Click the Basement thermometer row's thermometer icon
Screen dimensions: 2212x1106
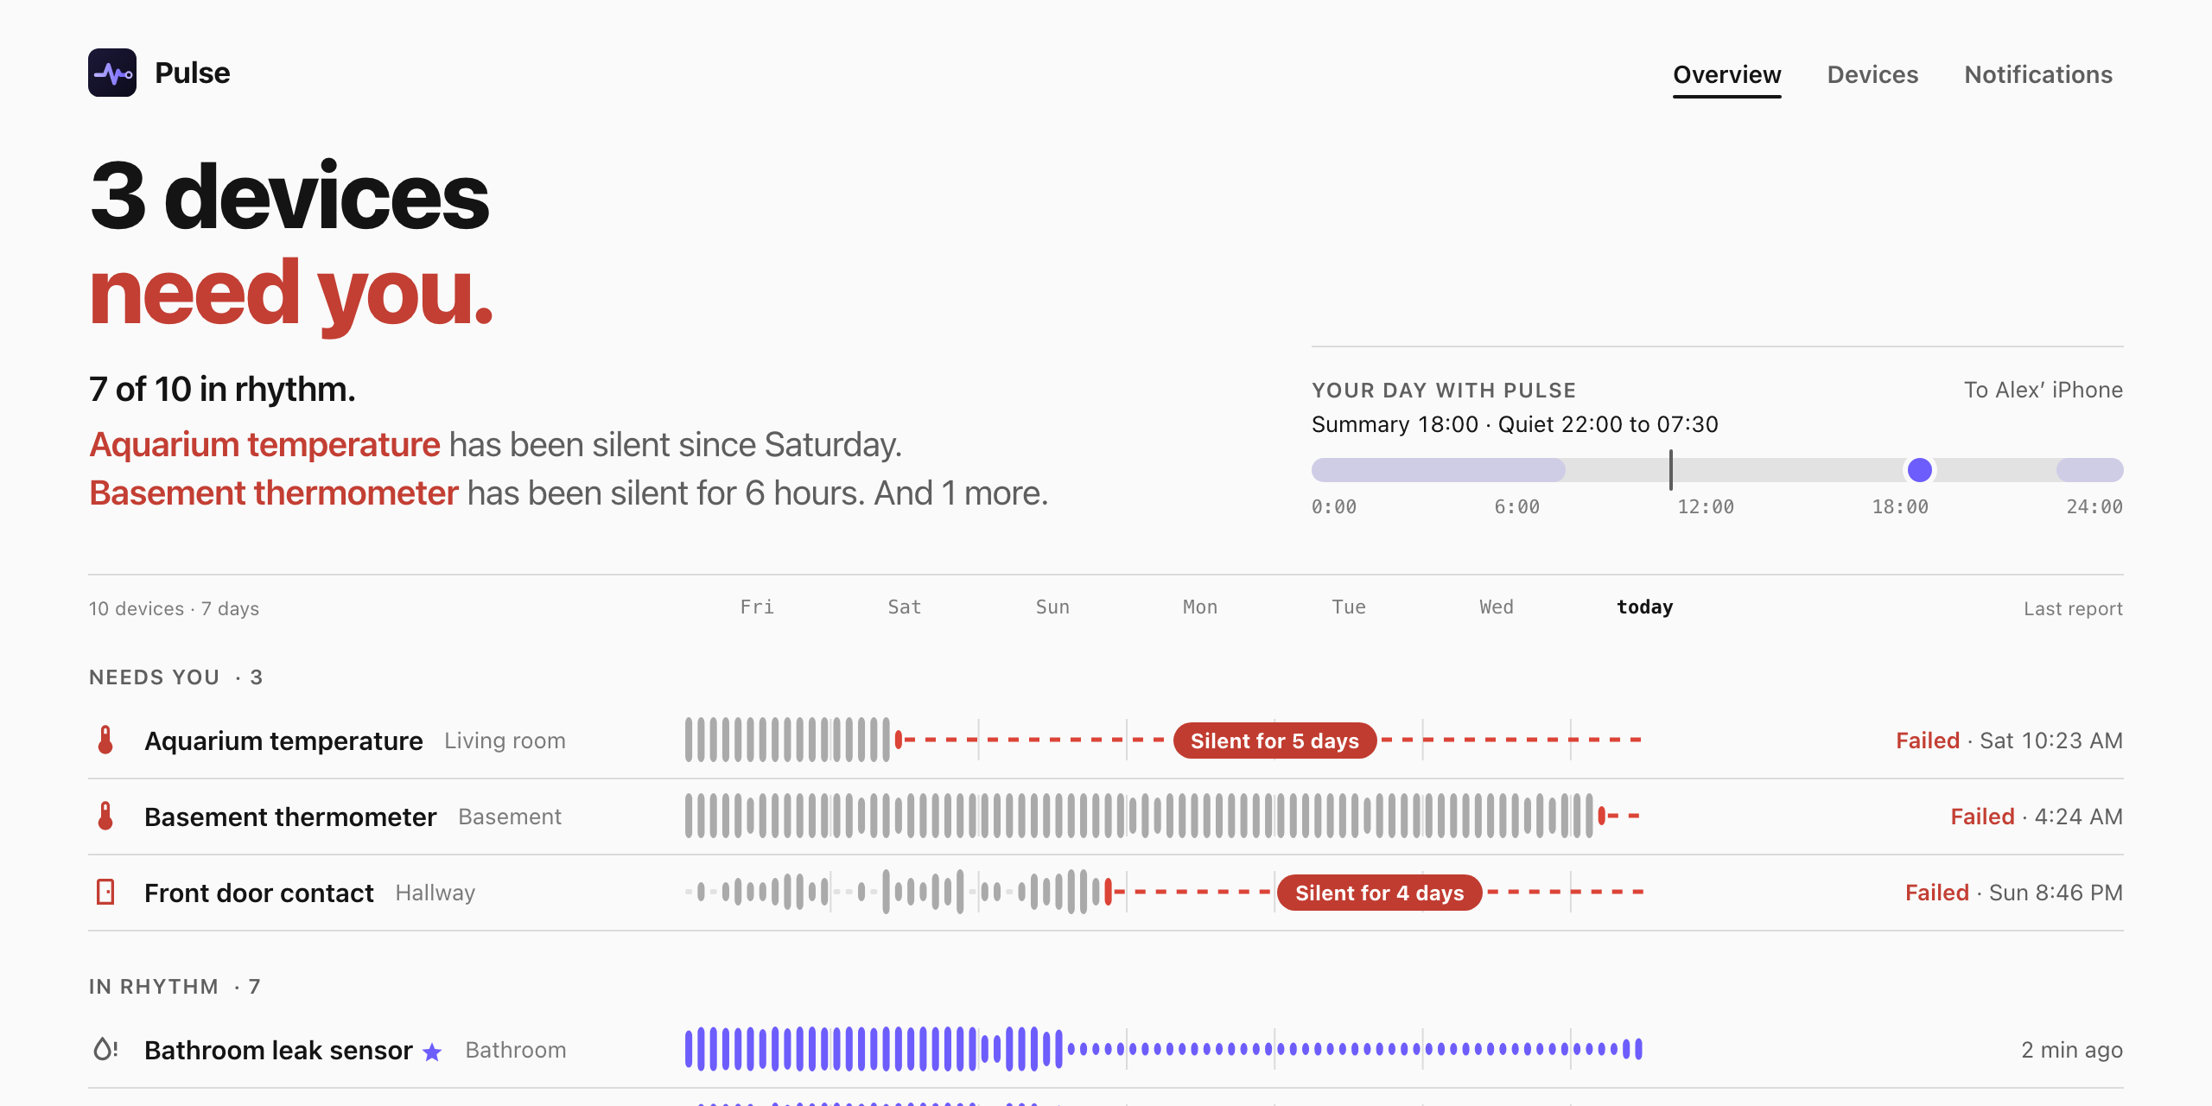click(105, 816)
